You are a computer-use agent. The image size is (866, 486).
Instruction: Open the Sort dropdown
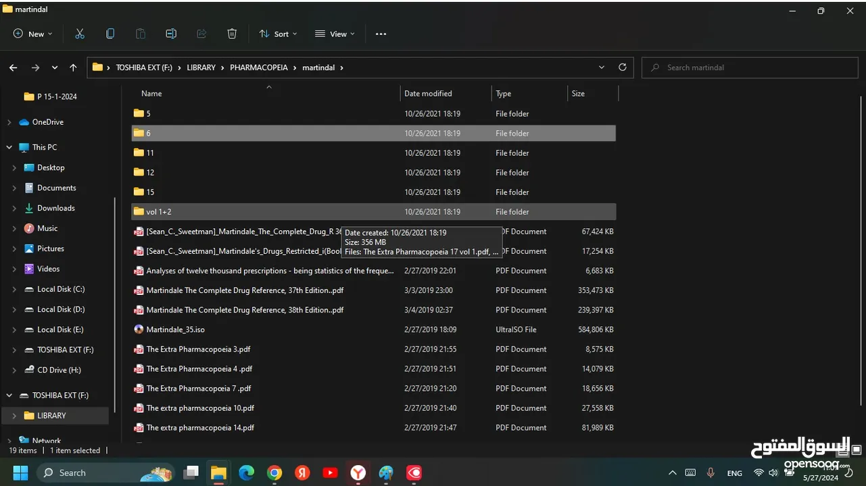pos(278,34)
